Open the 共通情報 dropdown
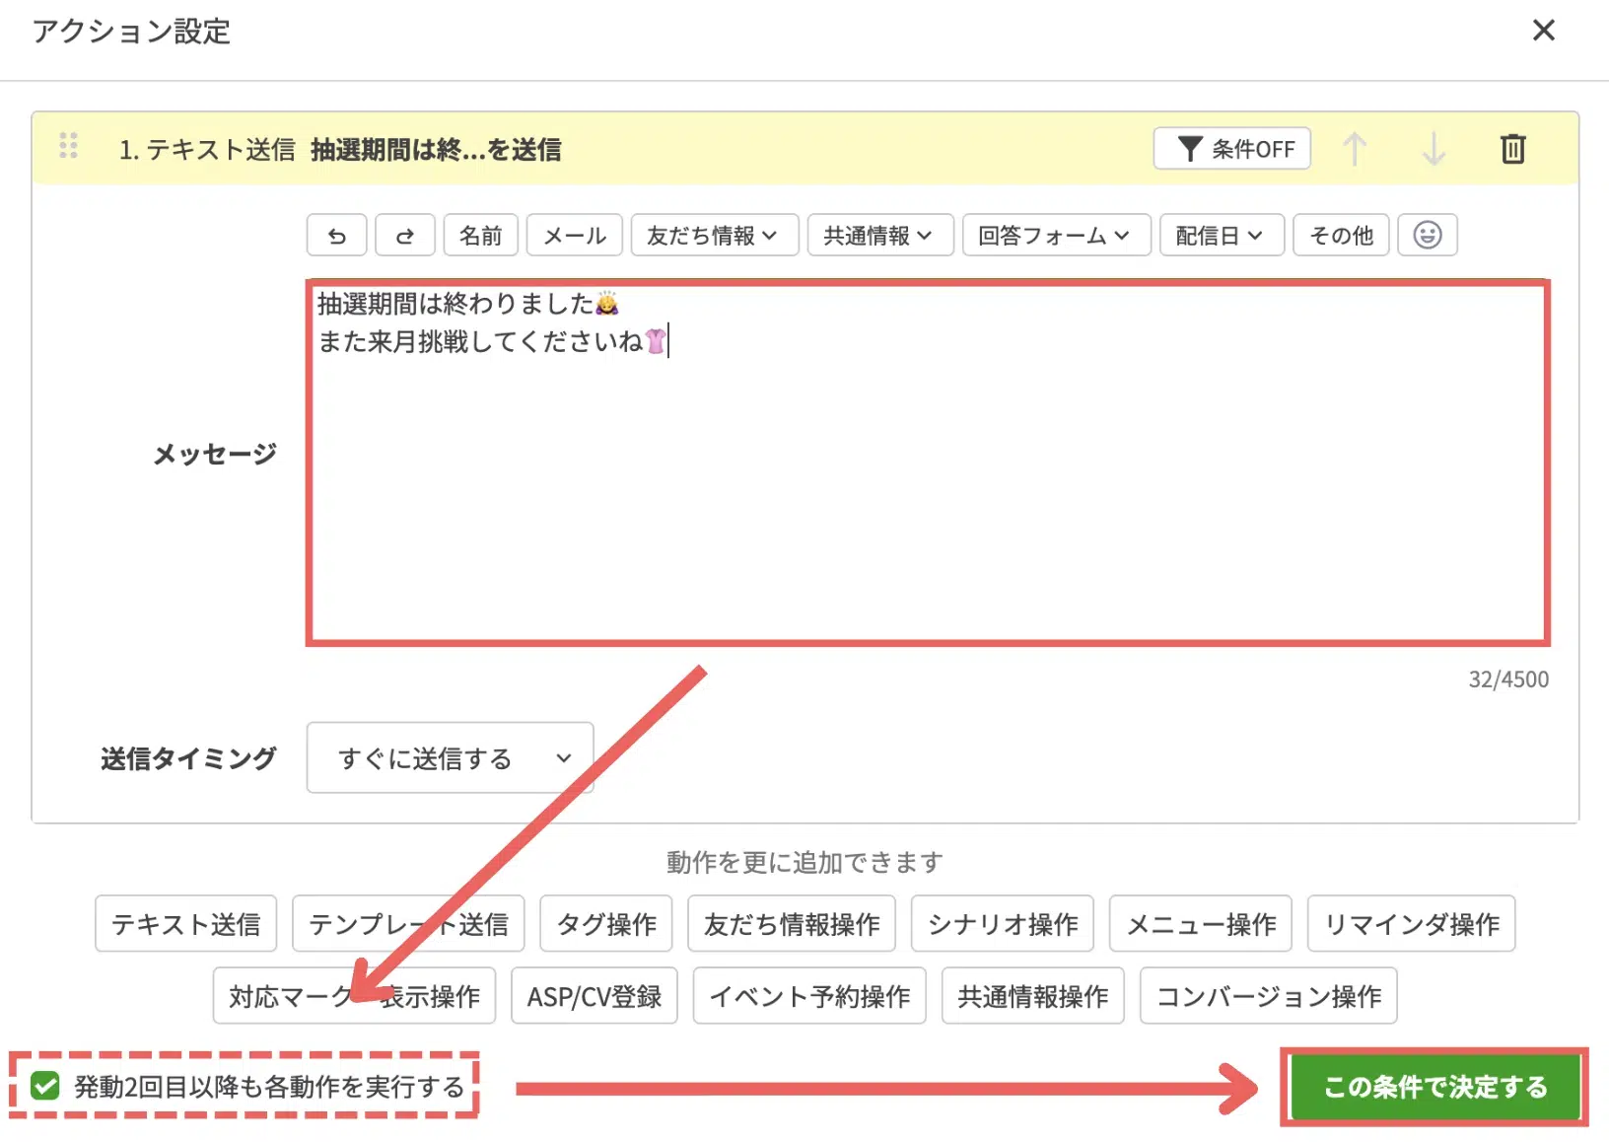This screenshot has width=1609, height=1142. pos(880,236)
